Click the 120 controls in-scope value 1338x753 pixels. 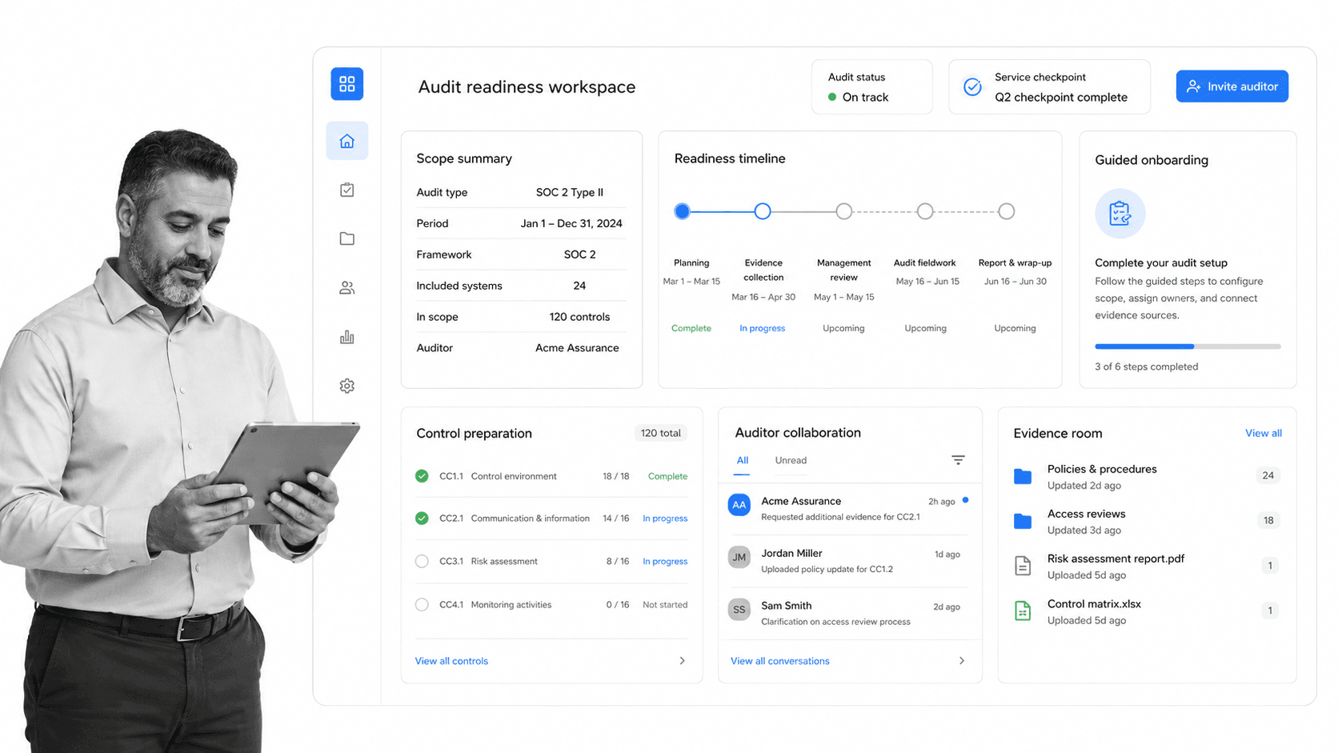[x=579, y=317]
